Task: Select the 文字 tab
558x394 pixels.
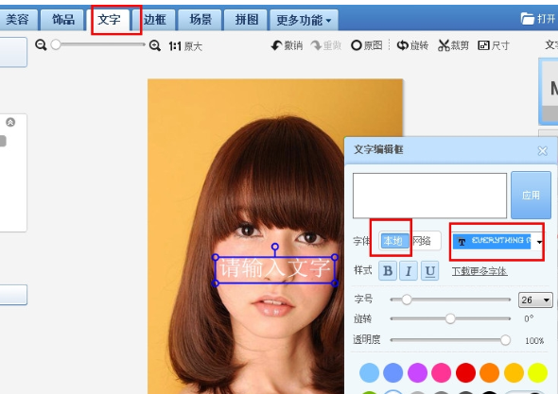Action: click(109, 20)
